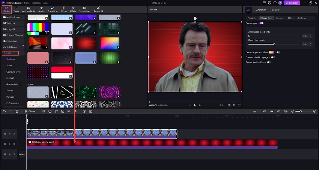Open the Fichier menu
The height and width of the screenshot is (170, 319).
[x=27, y=3]
